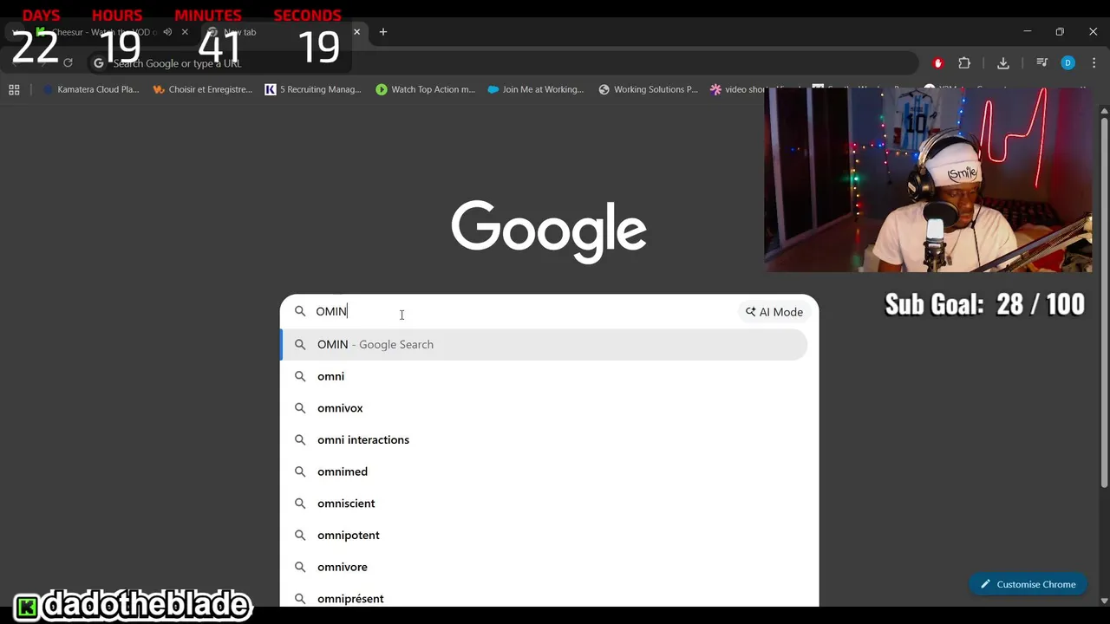Click the magnifier icon in search box

coord(300,311)
